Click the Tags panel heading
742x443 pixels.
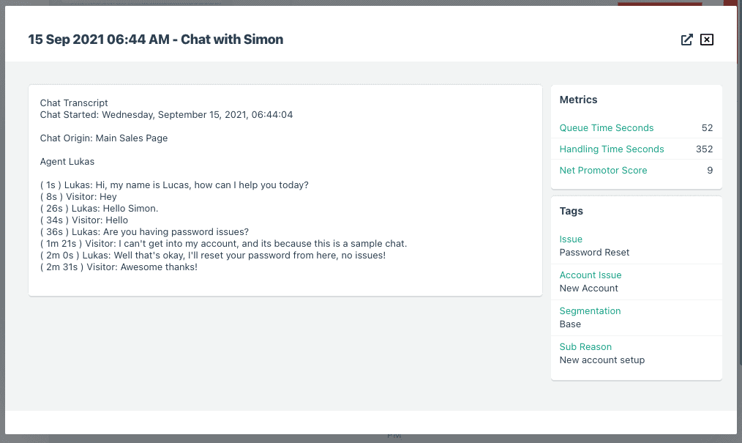[x=572, y=211]
